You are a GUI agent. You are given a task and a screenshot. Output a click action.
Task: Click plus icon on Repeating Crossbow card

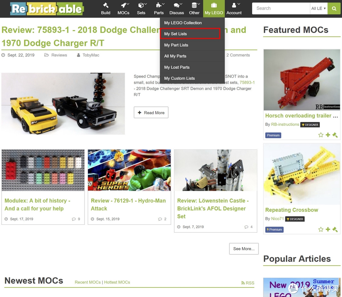(328, 229)
